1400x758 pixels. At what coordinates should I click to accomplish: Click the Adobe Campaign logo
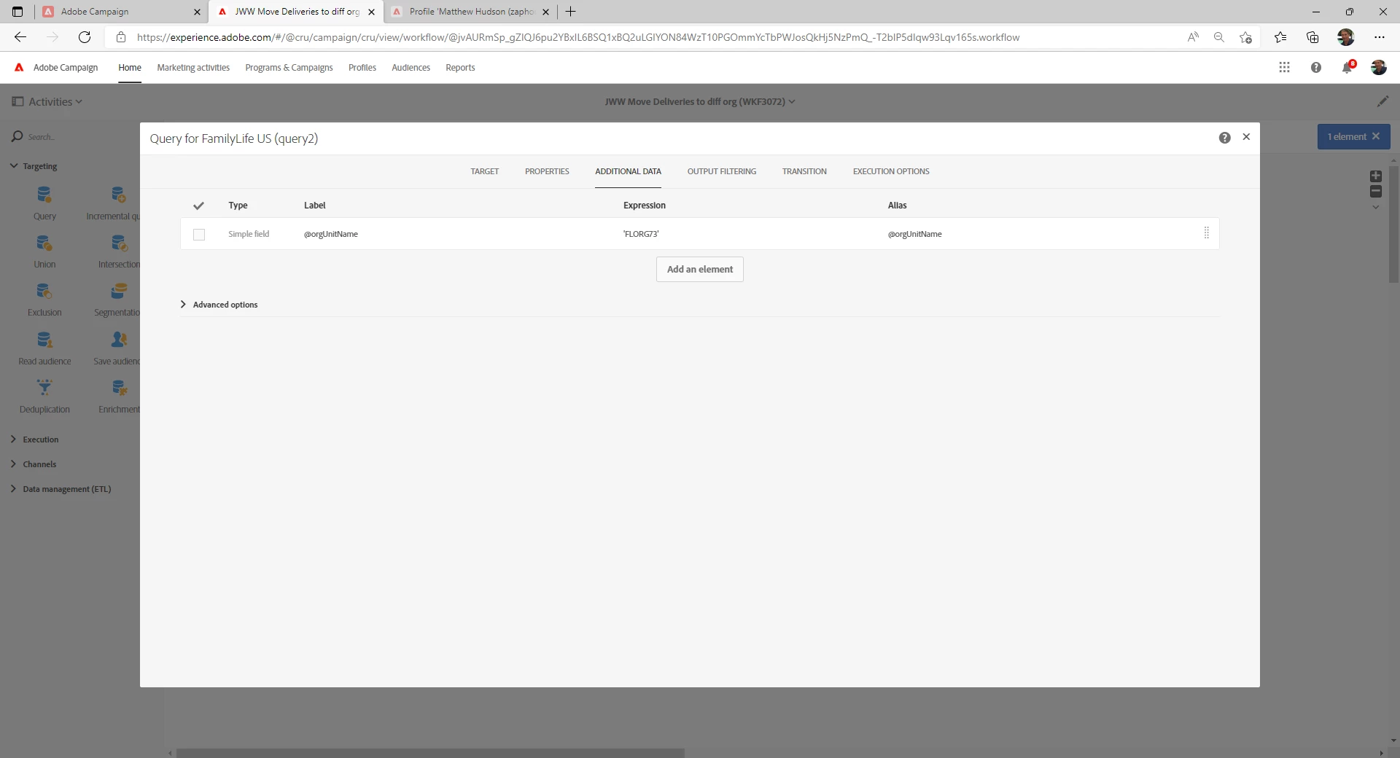tap(20, 67)
